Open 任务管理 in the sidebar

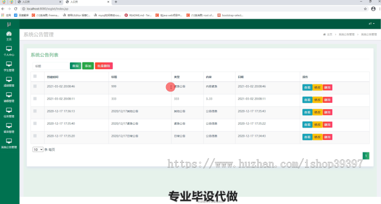tap(9, 113)
